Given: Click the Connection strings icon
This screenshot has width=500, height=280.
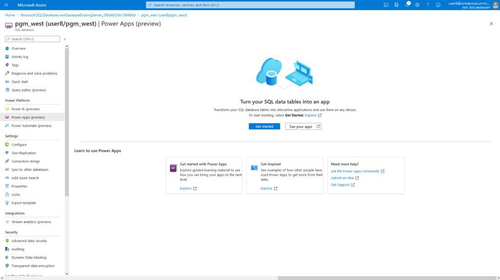Looking at the screenshot, I should (7, 161).
